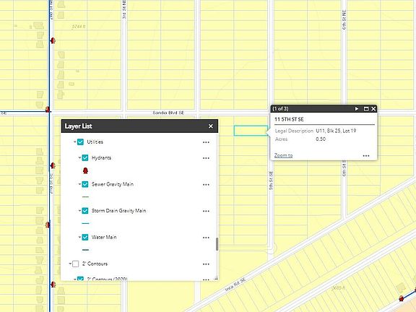Click the Sewer Gravity Main layer name
Viewport: 416px width, 312px height.
click(113, 184)
